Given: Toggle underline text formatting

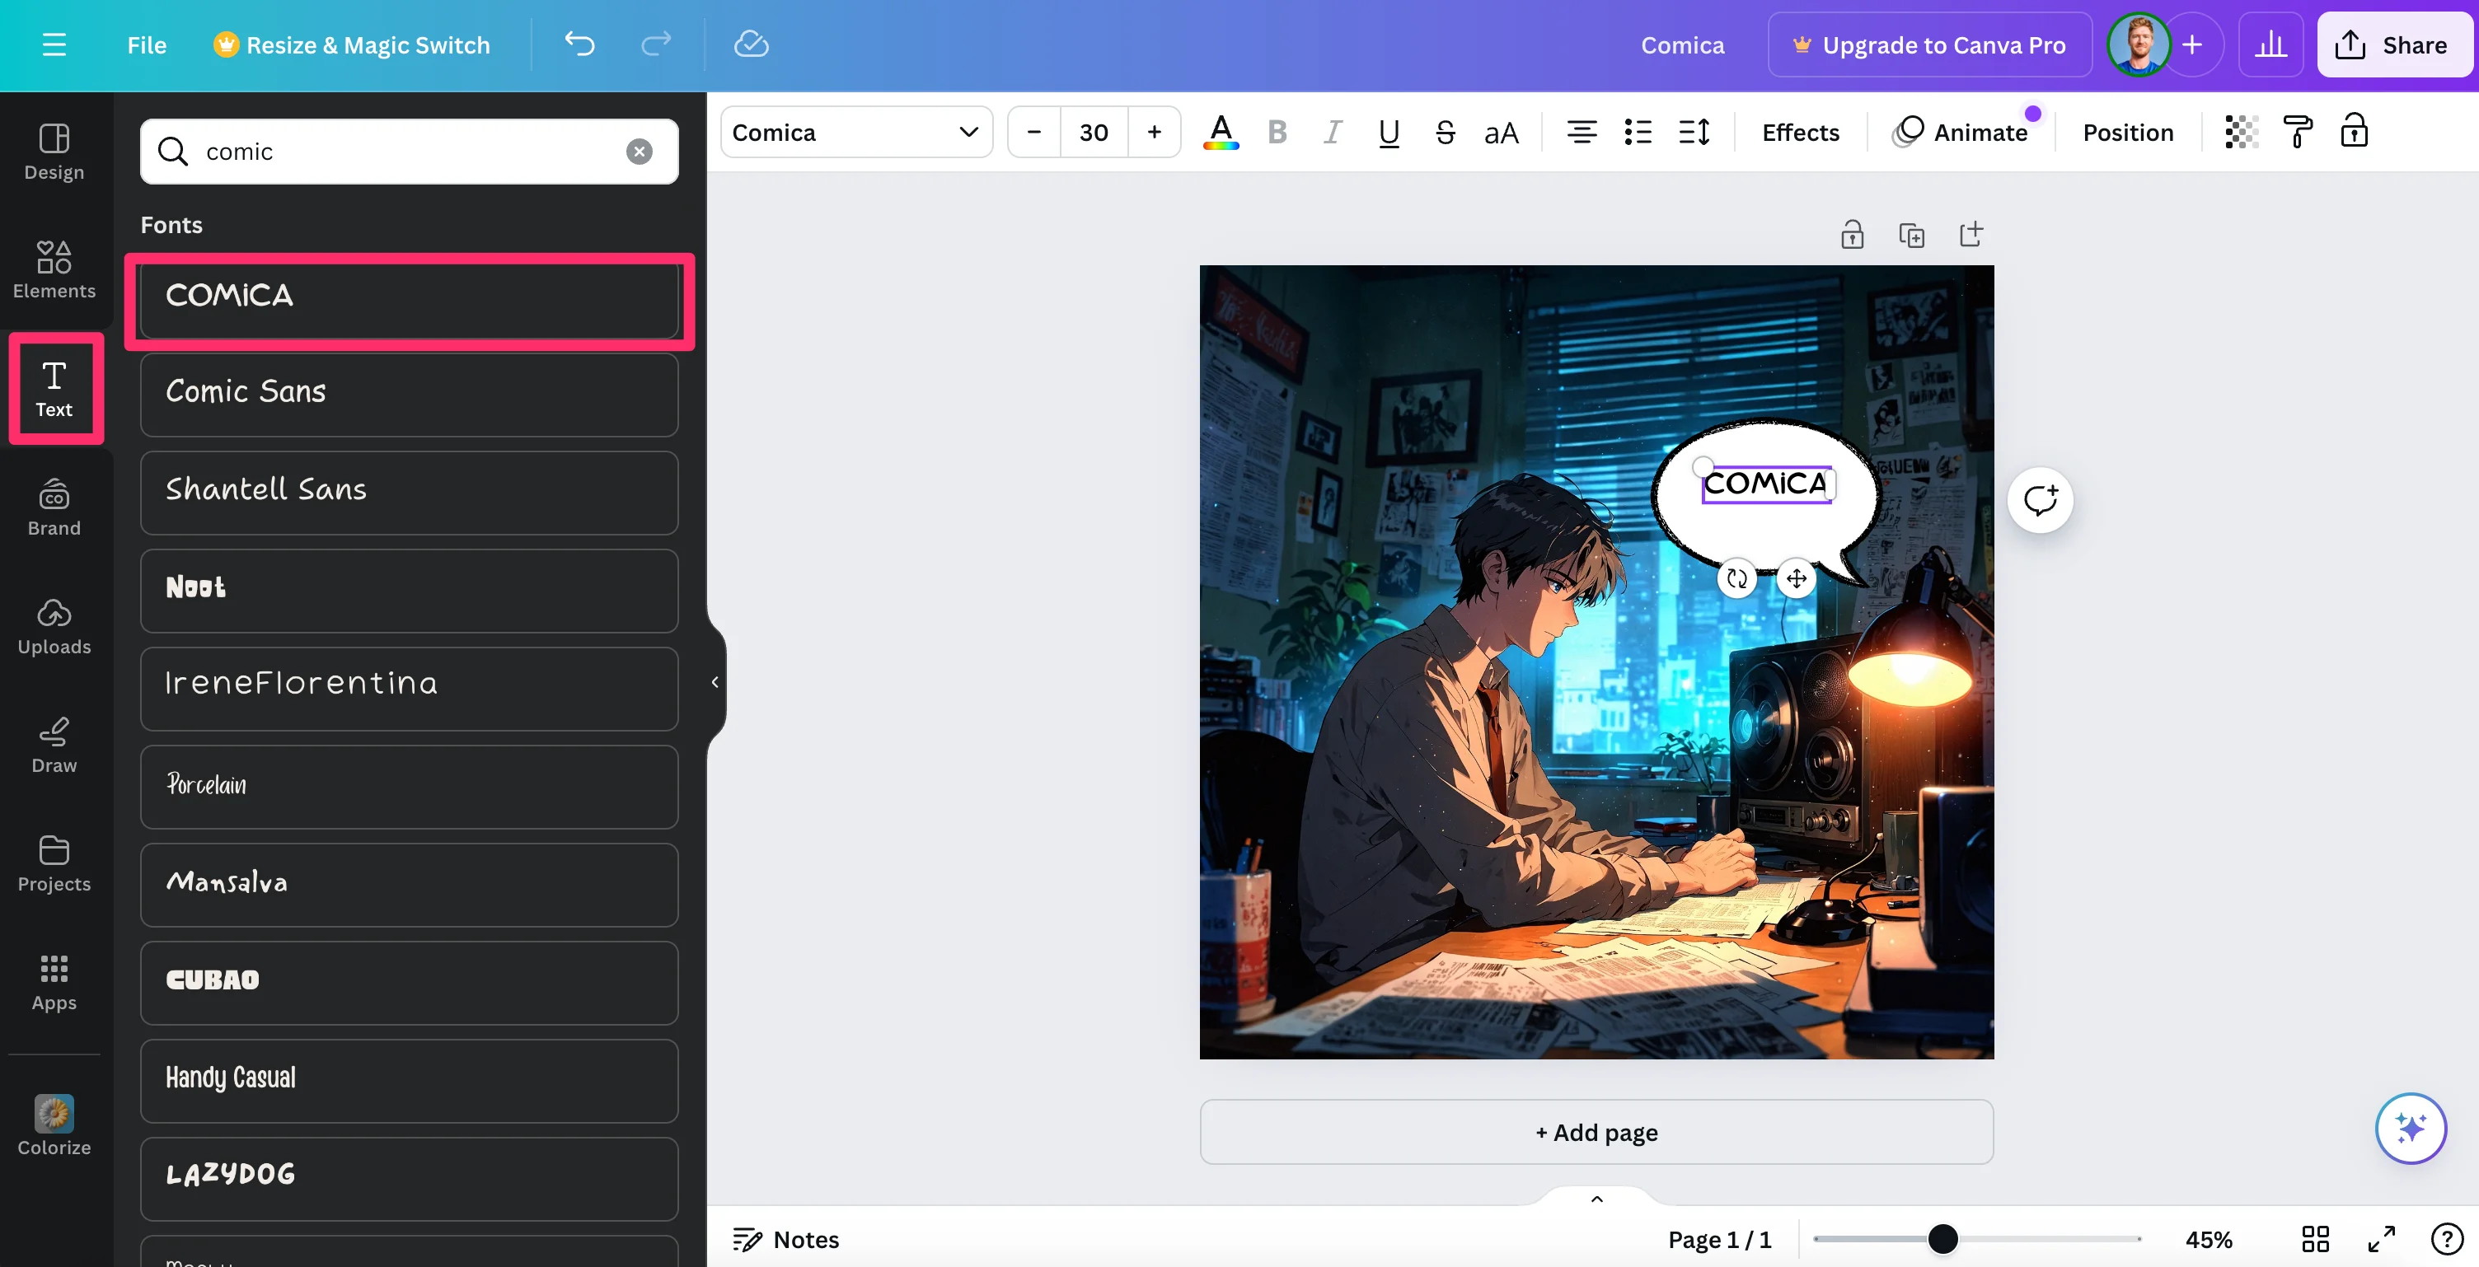Looking at the screenshot, I should [x=1388, y=132].
